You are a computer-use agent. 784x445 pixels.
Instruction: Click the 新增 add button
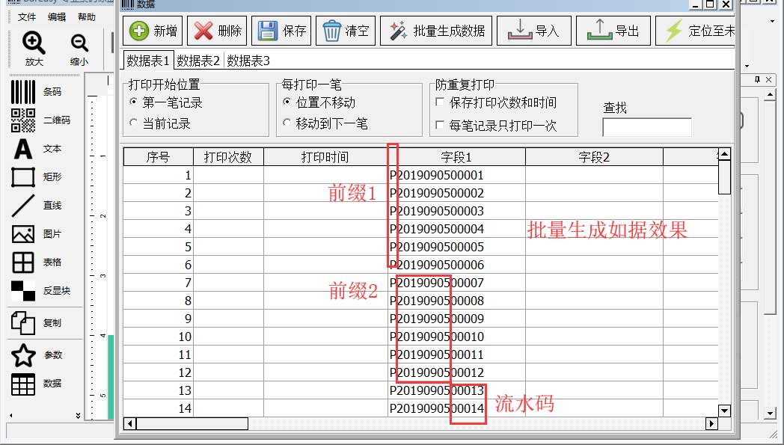tap(153, 31)
